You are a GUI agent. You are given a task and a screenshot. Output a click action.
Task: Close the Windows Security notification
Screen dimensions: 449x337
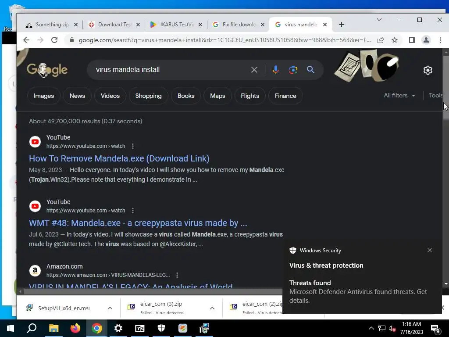(430, 250)
